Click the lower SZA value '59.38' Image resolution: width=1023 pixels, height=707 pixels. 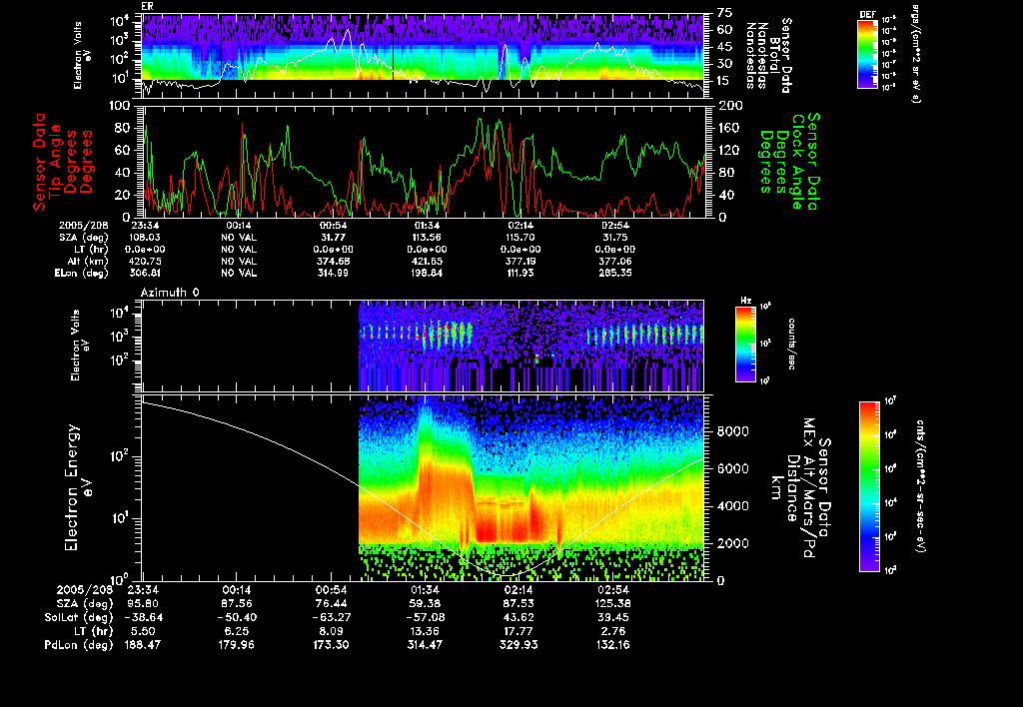click(x=425, y=604)
